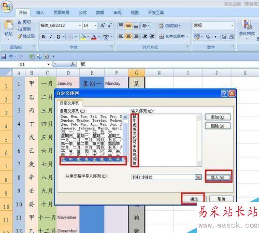Apply the red font color A
The height and width of the screenshot is (233, 259).
click(94, 37)
